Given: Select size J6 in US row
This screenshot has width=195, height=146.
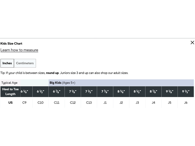Looking at the screenshot, I should [186, 103].
